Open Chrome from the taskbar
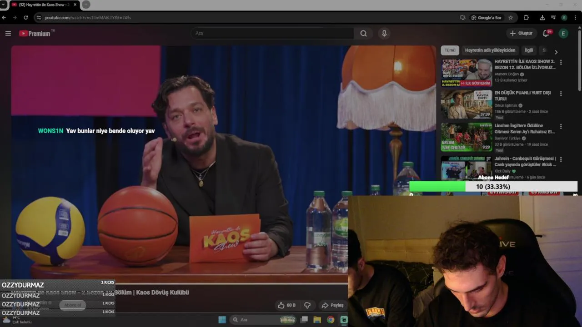 pos(331,320)
